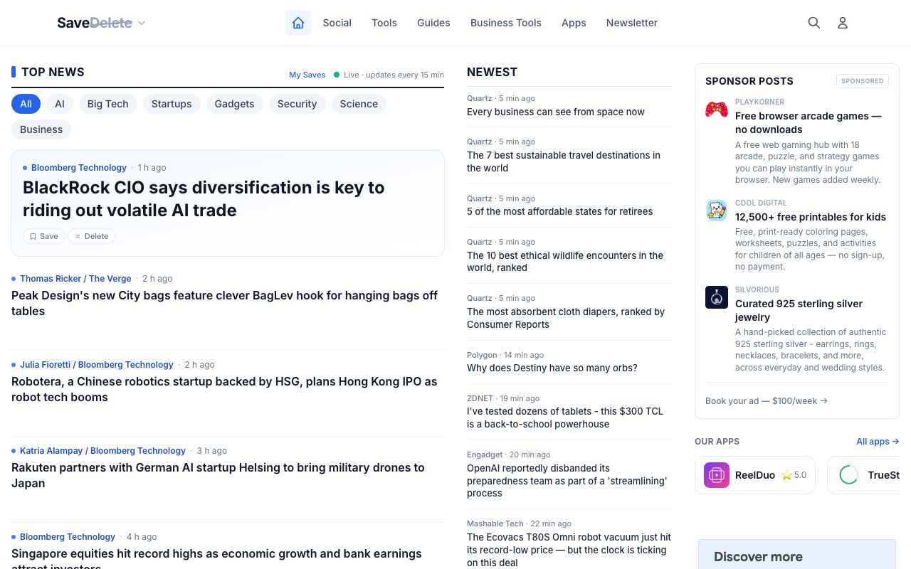
Task: Click Katria Alampay / Bloomberg Technology byline
Action: click(102, 451)
